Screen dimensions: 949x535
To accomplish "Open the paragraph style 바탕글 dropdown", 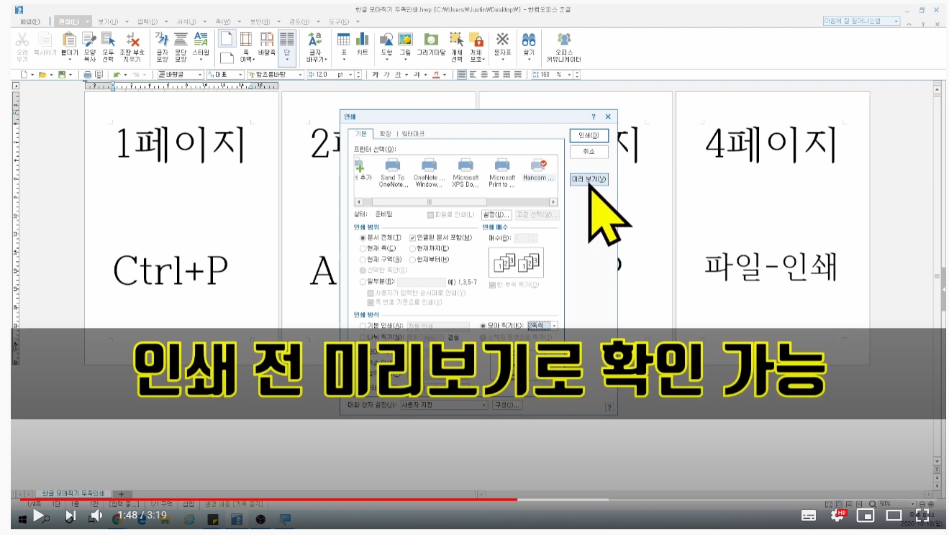I will point(200,75).
